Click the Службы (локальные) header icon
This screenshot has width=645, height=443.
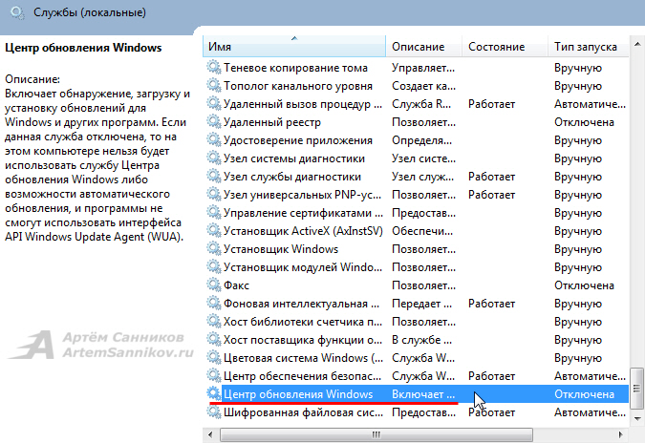17,12
